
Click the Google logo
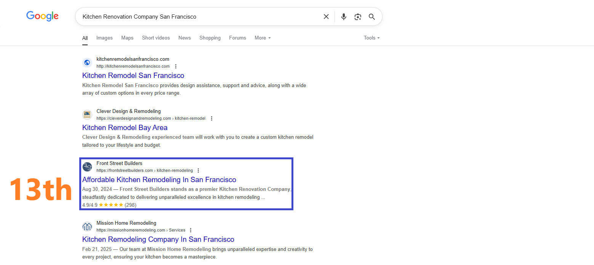42,16
